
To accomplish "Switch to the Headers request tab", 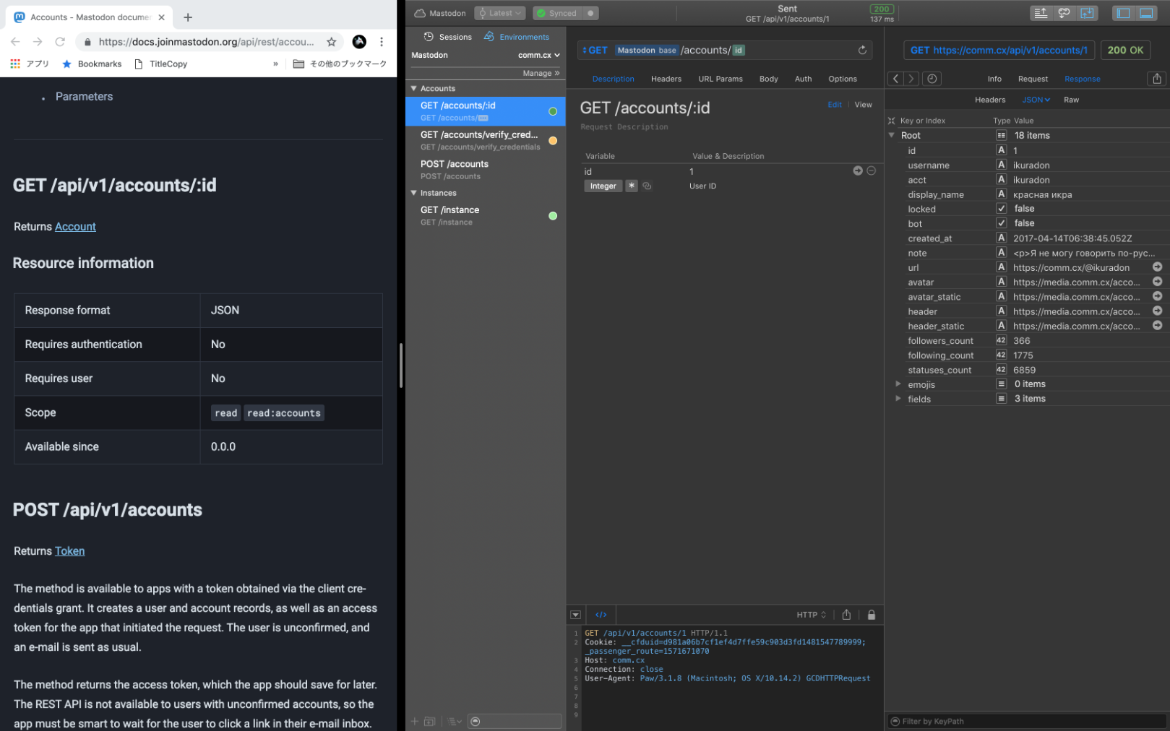I will [x=666, y=79].
